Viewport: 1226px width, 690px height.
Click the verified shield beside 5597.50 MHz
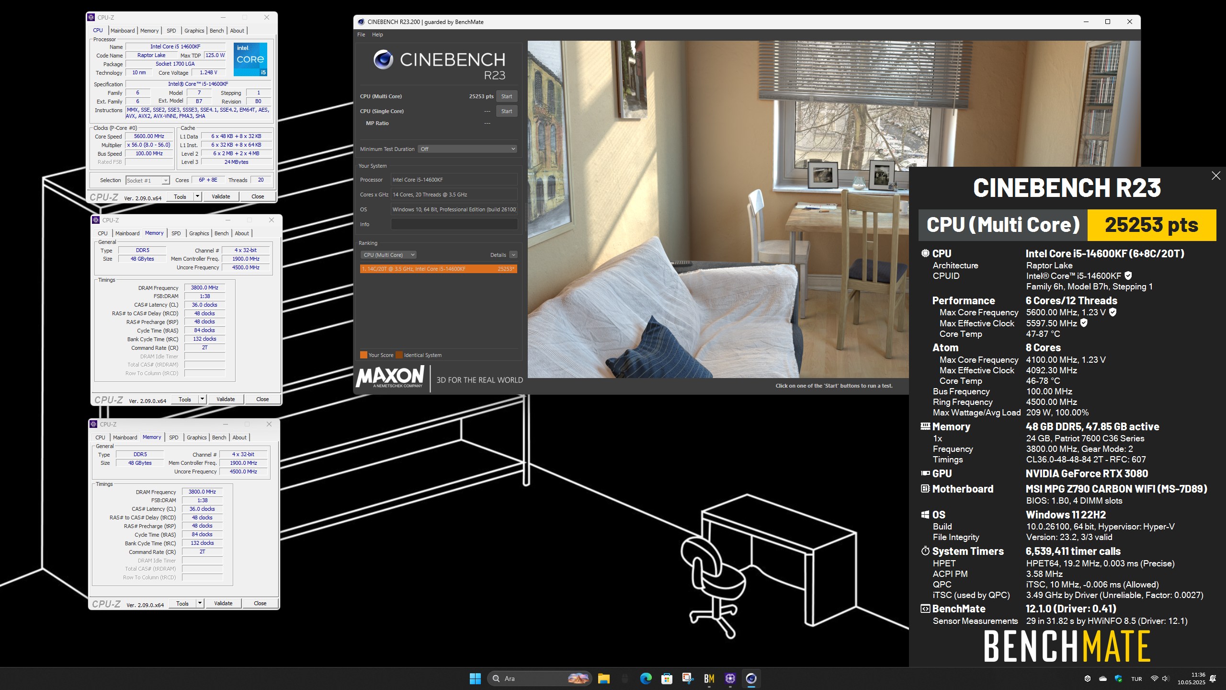pos(1084,323)
